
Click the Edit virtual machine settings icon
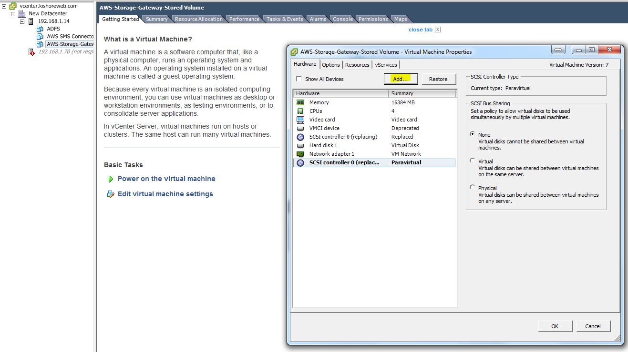coord(111,194)
